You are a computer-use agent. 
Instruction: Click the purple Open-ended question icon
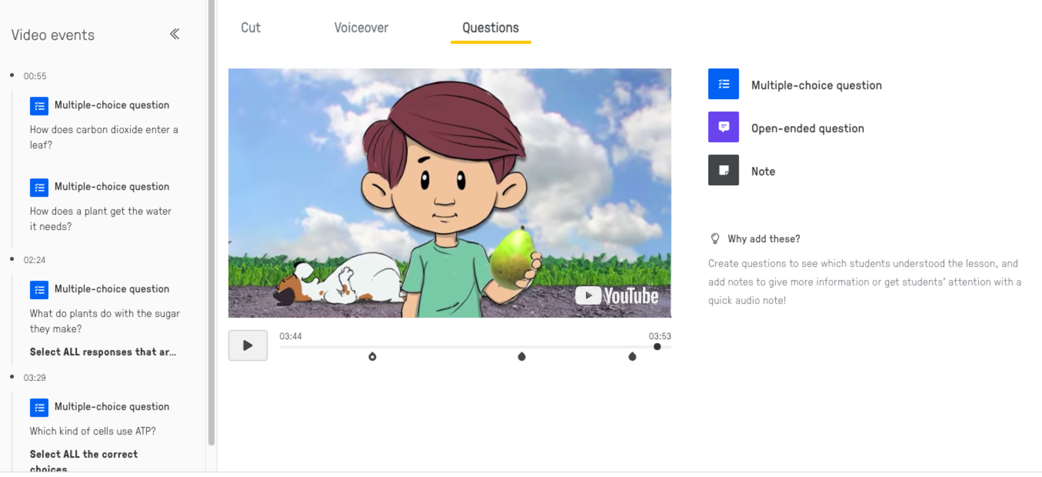[x=723, y=127]
